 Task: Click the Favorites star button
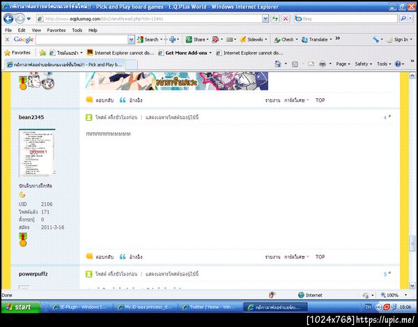17,52
